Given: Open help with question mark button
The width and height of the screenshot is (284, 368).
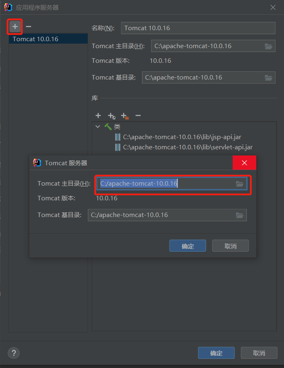Looking at the screenshot, I should tap(13, 353).
